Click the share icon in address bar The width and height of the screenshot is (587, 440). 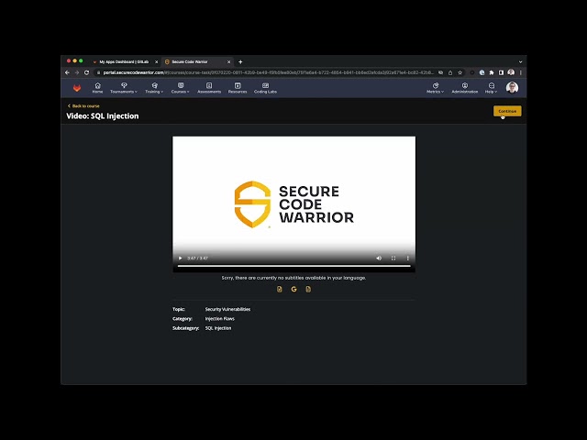450,72
